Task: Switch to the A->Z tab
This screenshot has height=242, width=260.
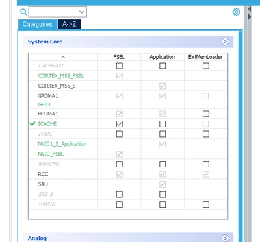Action: pos(70,24)
